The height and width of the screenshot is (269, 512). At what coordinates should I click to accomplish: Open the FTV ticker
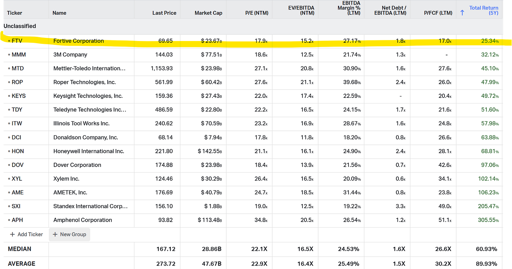pos(17,41)
